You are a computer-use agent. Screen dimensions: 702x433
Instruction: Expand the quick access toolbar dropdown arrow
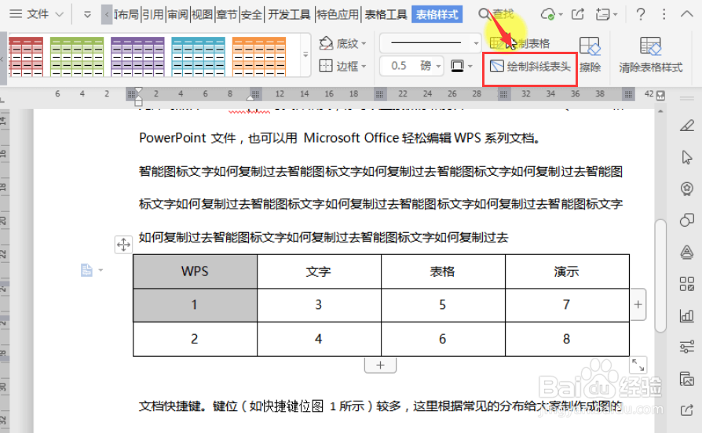87,15
